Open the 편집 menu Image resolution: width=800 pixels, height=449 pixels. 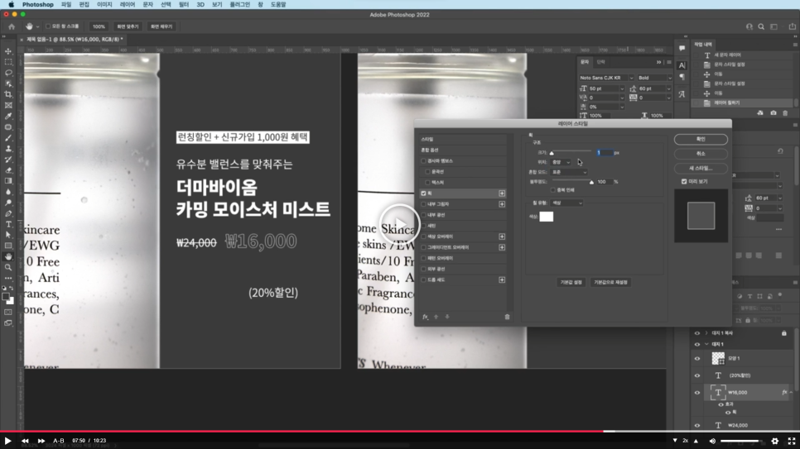tap(84, 5)
